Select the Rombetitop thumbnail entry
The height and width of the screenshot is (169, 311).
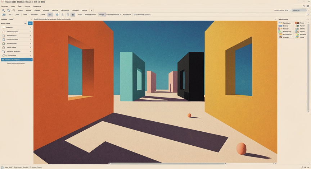(x=285, y=32)
